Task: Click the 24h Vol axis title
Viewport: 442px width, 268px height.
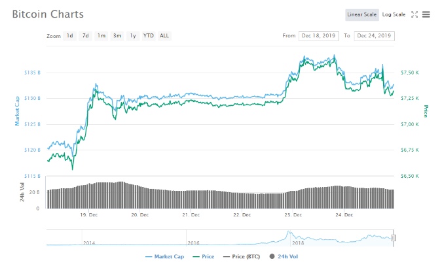Action: (x=22, y=192)
